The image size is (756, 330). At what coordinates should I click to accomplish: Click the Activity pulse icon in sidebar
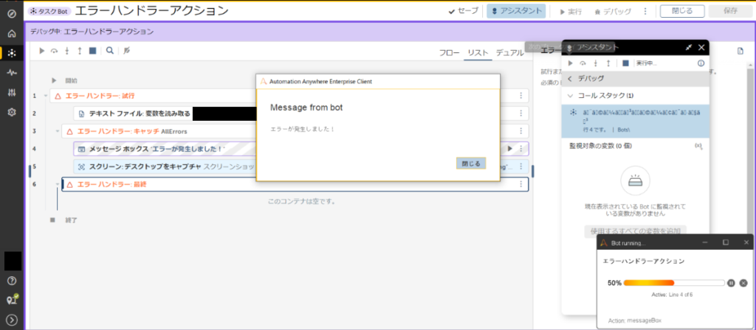(x=11, y=73)
